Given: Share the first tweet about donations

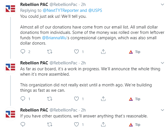Looking at the screenshot, I should point(103,52).
